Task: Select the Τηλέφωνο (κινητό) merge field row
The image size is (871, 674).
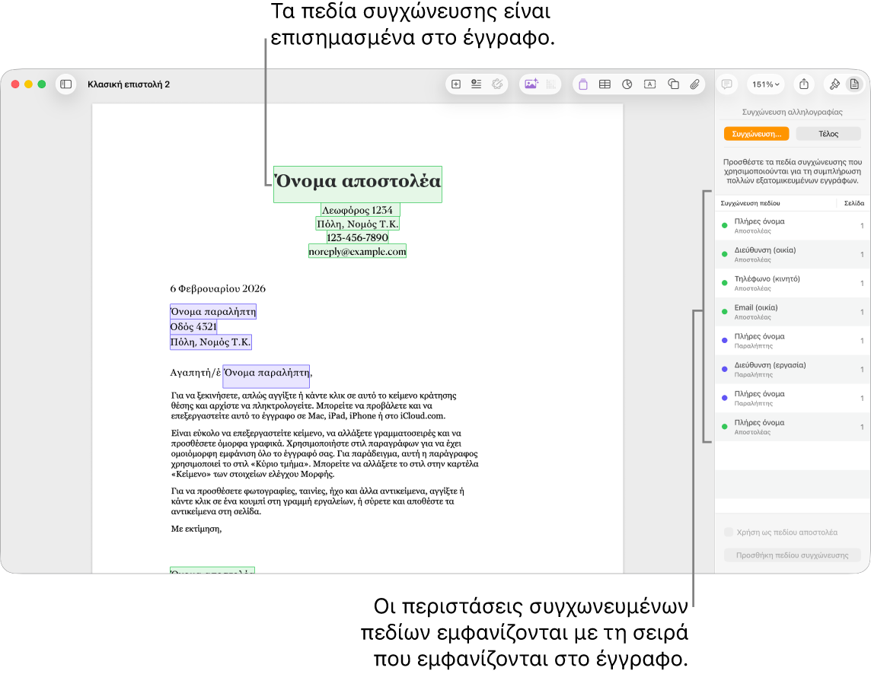Action: pyautogui.click(x=792, y=283)
